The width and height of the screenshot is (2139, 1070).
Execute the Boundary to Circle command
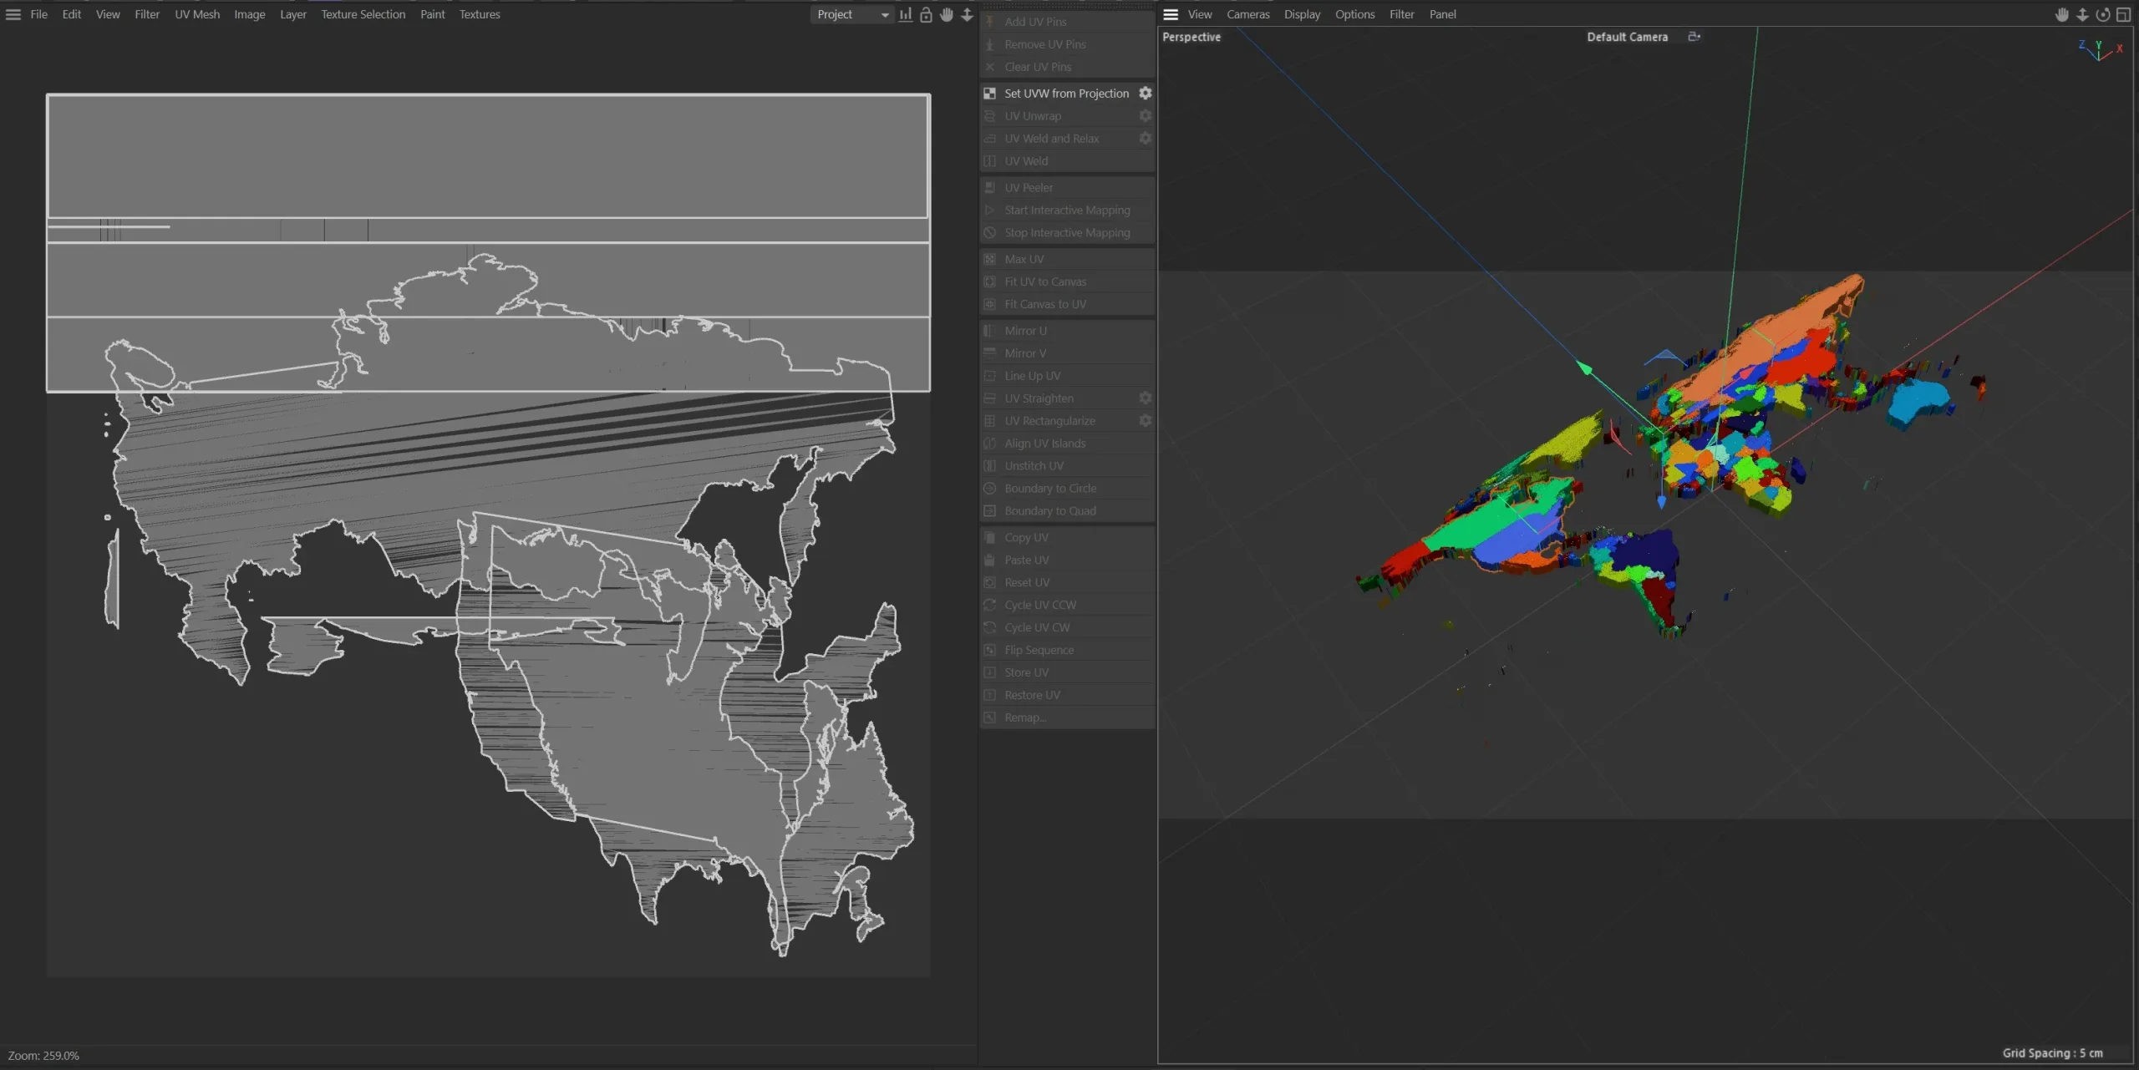(1049, 488)
